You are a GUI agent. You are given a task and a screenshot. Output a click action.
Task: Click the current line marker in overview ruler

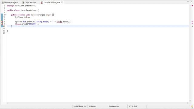pos(192,26)
